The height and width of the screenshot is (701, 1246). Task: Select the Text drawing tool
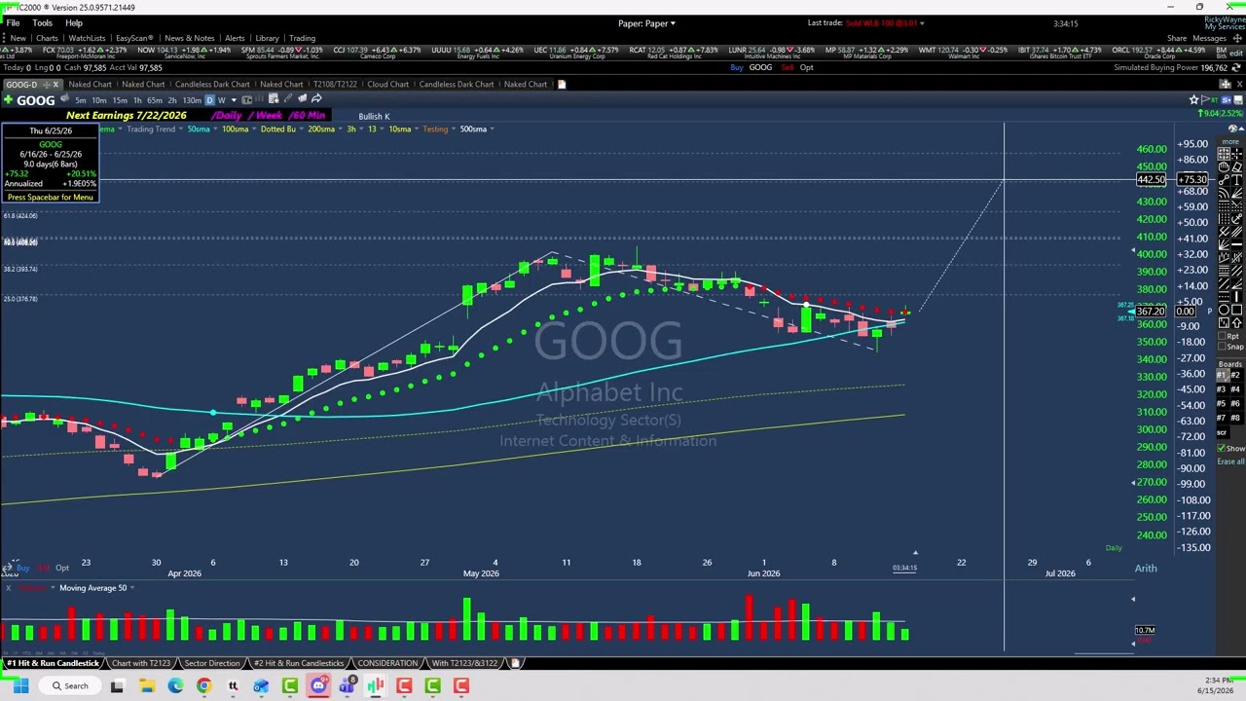1237,182
